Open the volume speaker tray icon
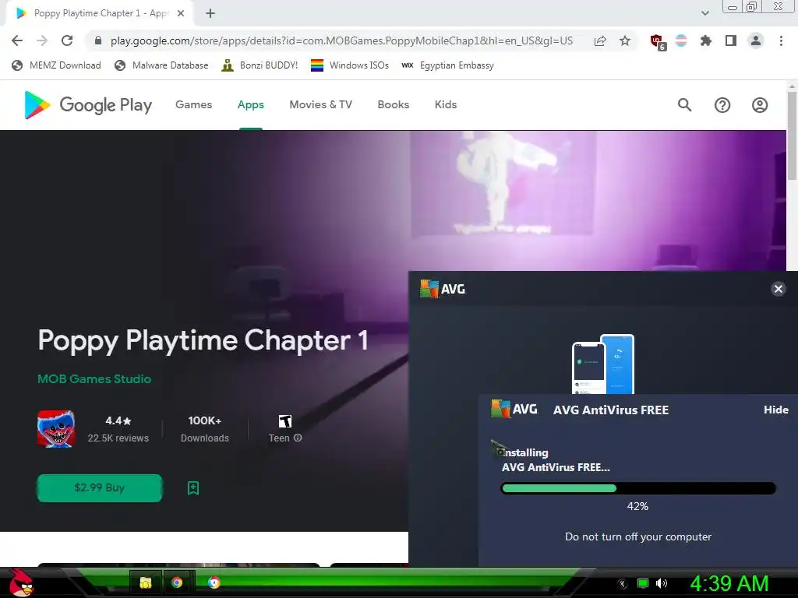Screen dimensions: 798x598 click(662, 583)
